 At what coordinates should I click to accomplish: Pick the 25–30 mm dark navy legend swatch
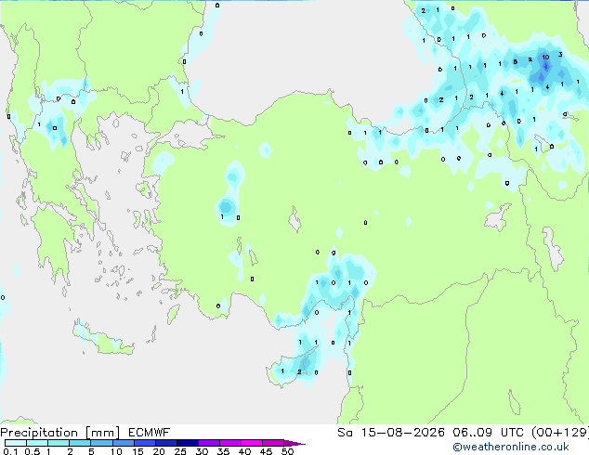(188, 443)
